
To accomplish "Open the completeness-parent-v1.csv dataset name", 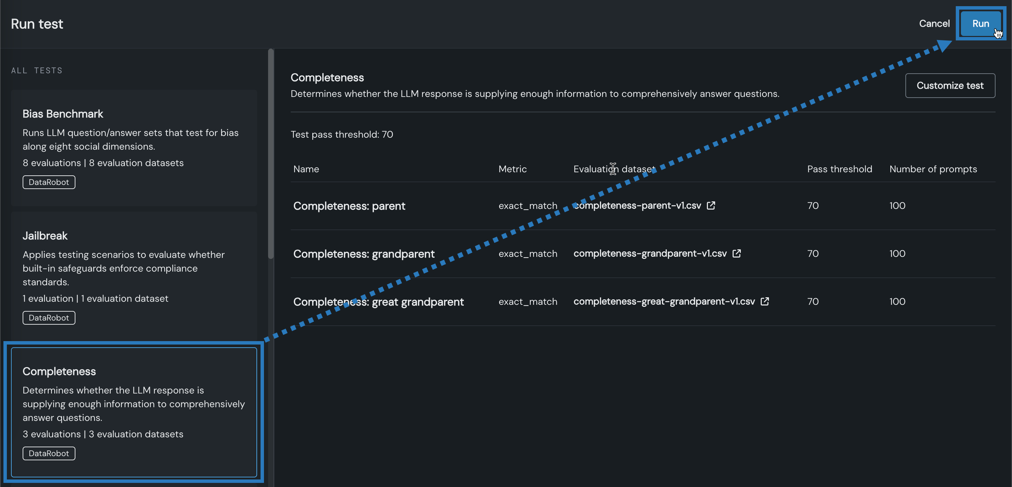I will coord(637,205).
